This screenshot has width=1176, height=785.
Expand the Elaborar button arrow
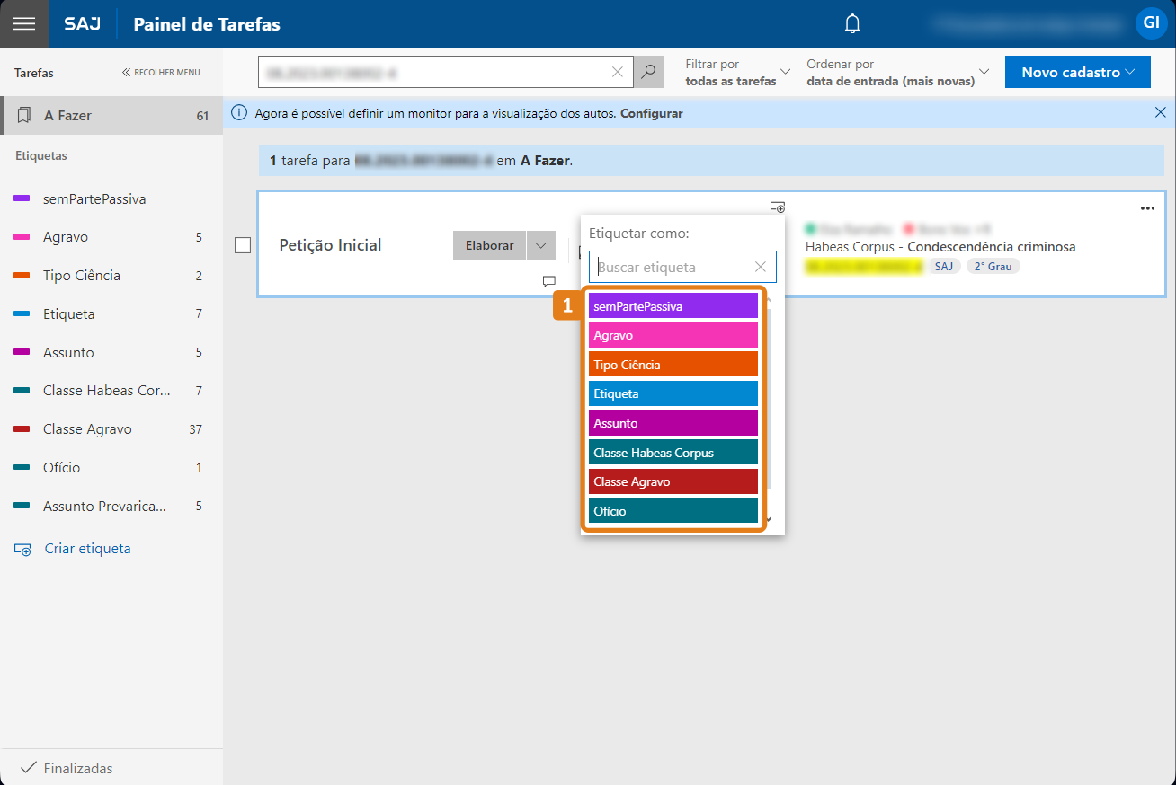tap(540, 245)
